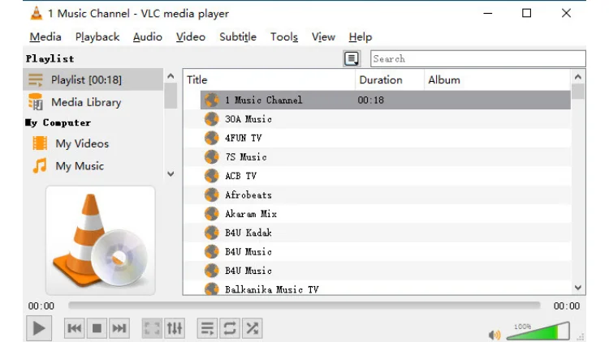Stop playback with the stop button

pos(97,328)
